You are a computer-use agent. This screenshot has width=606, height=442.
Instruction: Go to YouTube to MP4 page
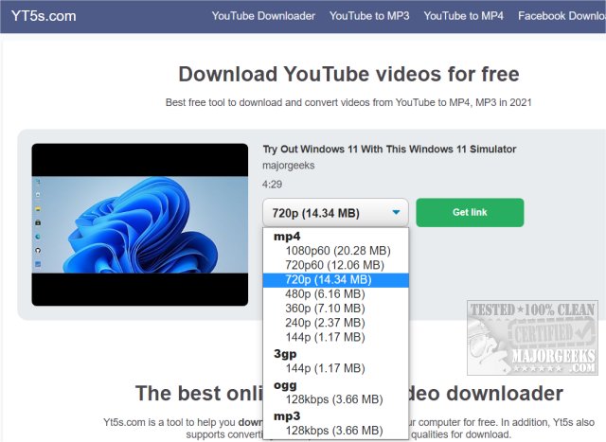tap(464, 16)
